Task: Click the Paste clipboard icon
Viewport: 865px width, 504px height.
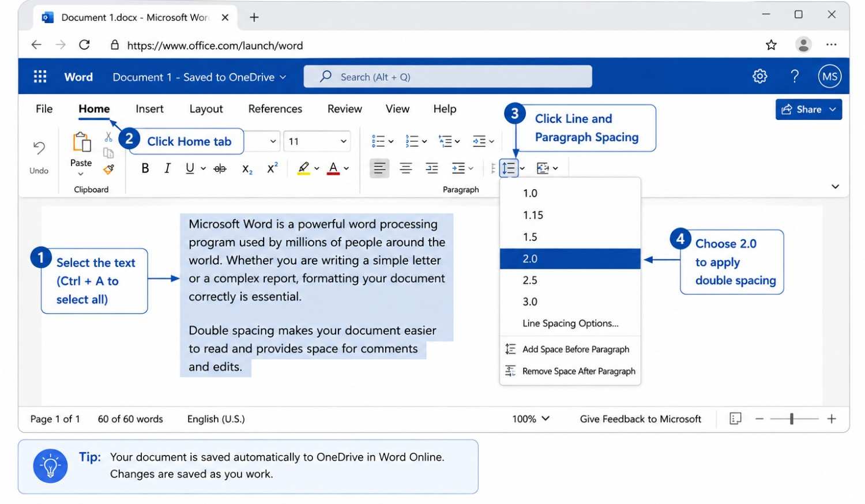Action: [81, 142]
